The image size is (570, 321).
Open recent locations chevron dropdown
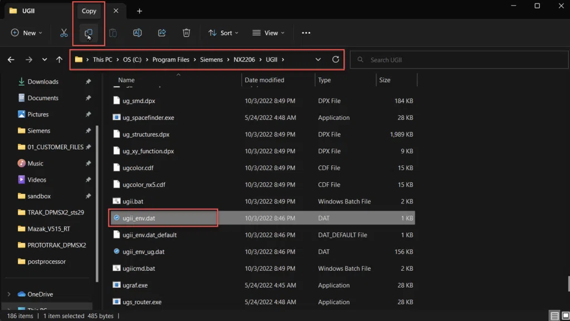(45, 60)
